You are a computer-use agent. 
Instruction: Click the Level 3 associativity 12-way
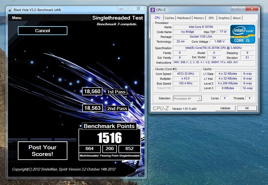[x=247, y=88]
